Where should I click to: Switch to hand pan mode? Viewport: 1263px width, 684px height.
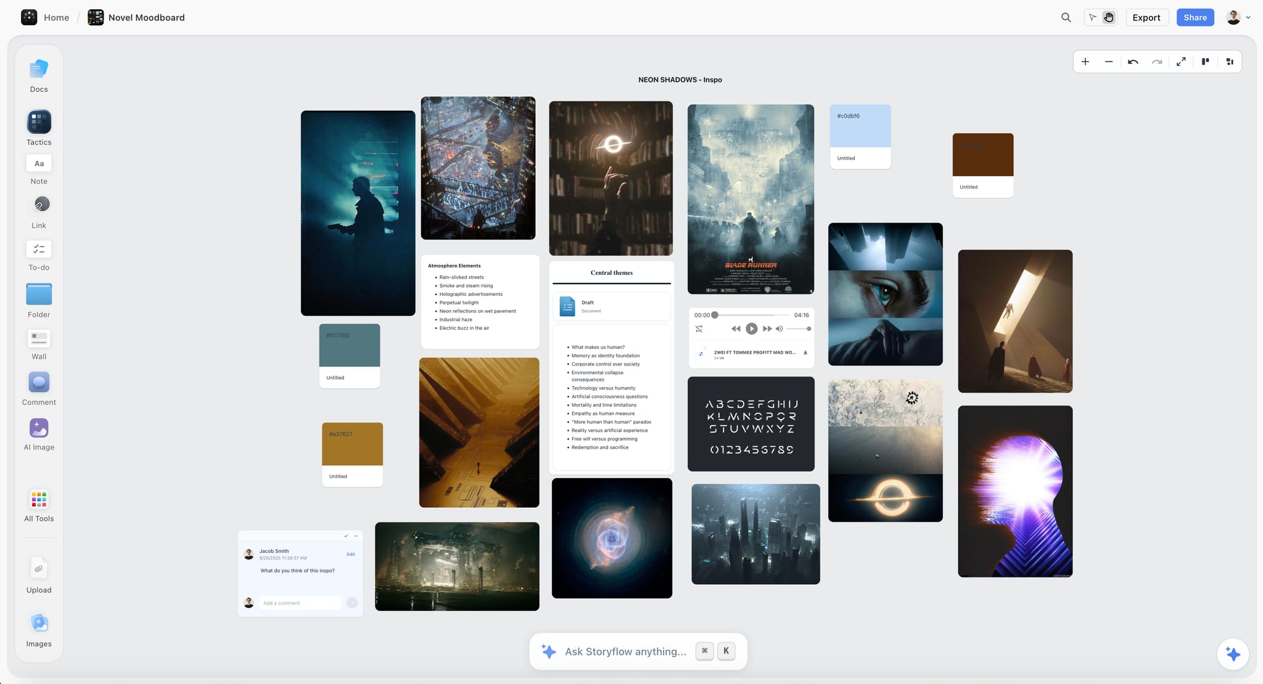[x=1109, y=17]
